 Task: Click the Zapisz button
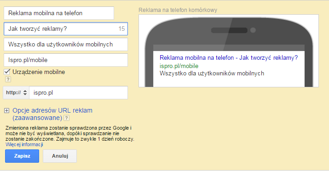click(22, 156)
